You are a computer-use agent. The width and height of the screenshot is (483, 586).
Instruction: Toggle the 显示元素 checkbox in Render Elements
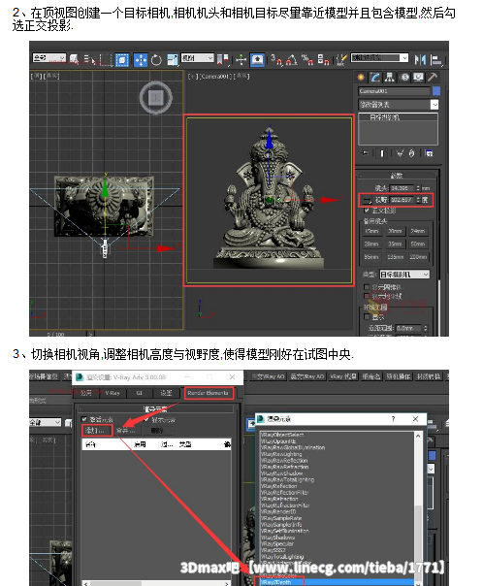click(x=146, y=420)
